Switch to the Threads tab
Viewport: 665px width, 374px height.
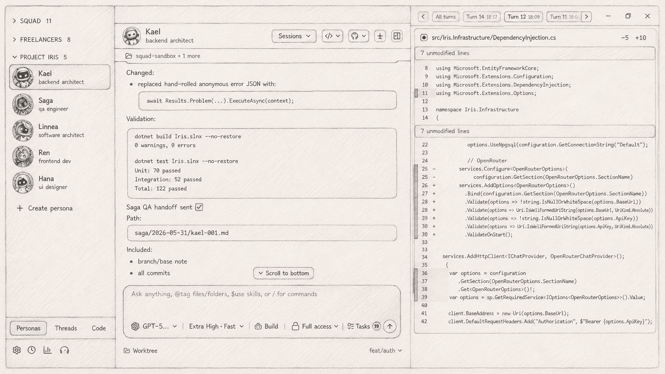(x=66, y=328)
